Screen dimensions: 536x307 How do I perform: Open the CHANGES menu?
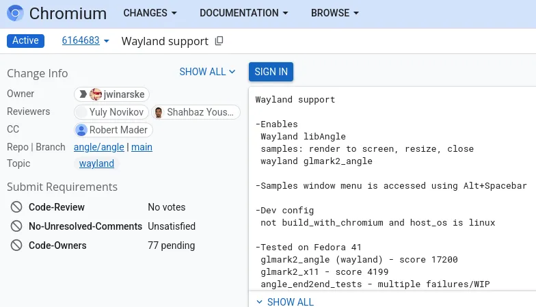[x=150, y=13]
